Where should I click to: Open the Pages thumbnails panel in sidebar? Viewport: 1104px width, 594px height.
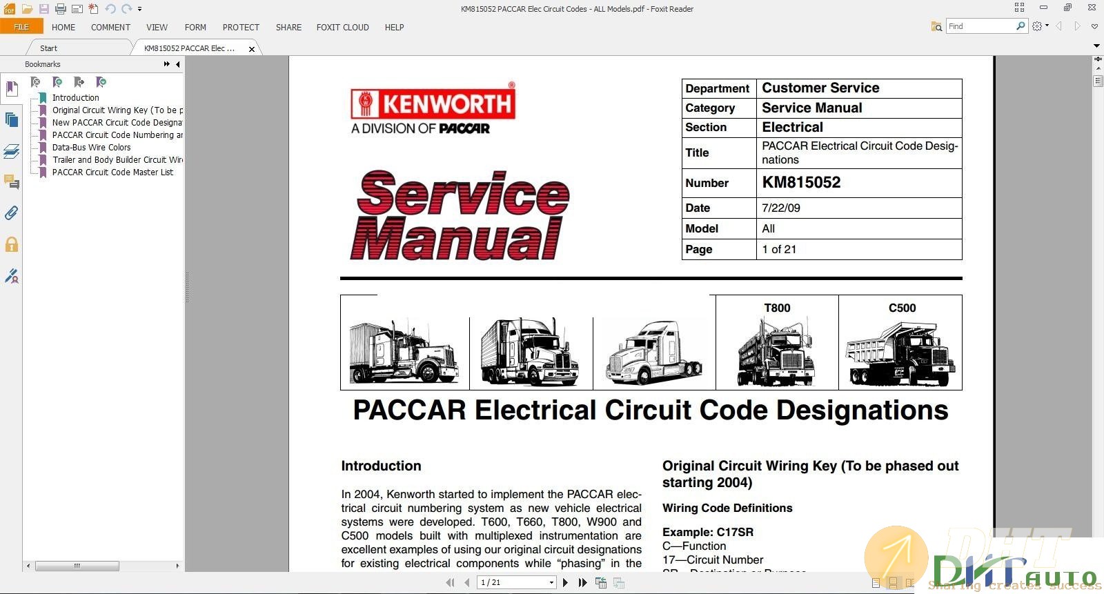(x=12, y=120)
